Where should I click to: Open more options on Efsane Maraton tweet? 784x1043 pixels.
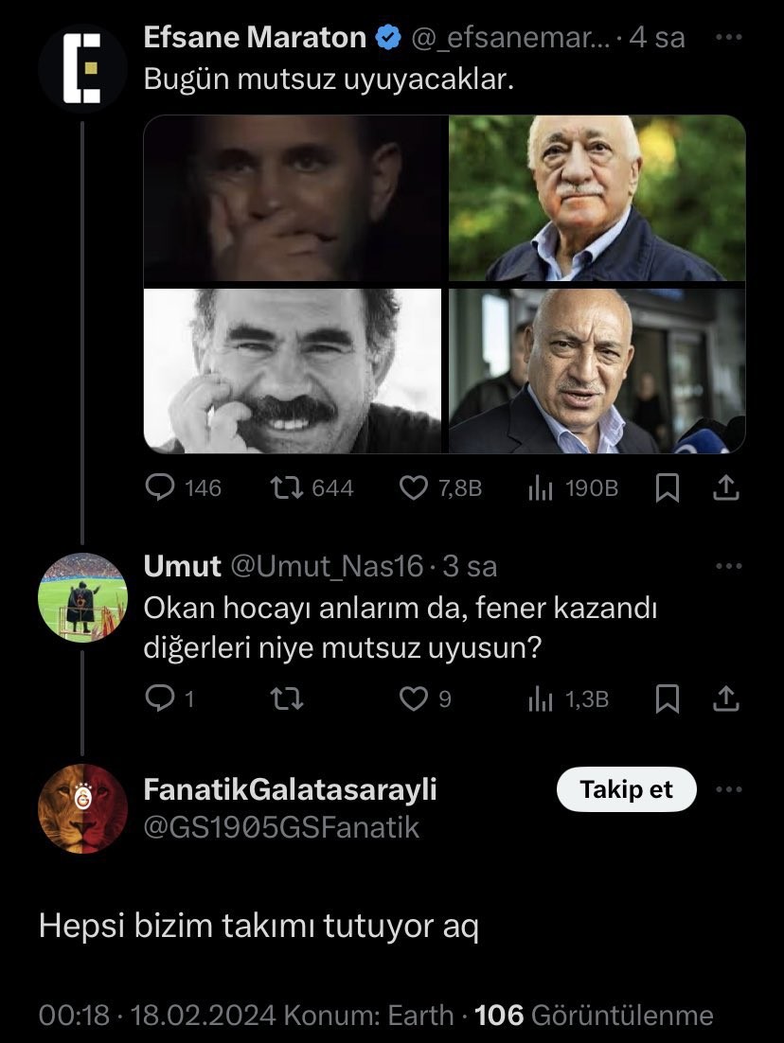coord(728,38)
